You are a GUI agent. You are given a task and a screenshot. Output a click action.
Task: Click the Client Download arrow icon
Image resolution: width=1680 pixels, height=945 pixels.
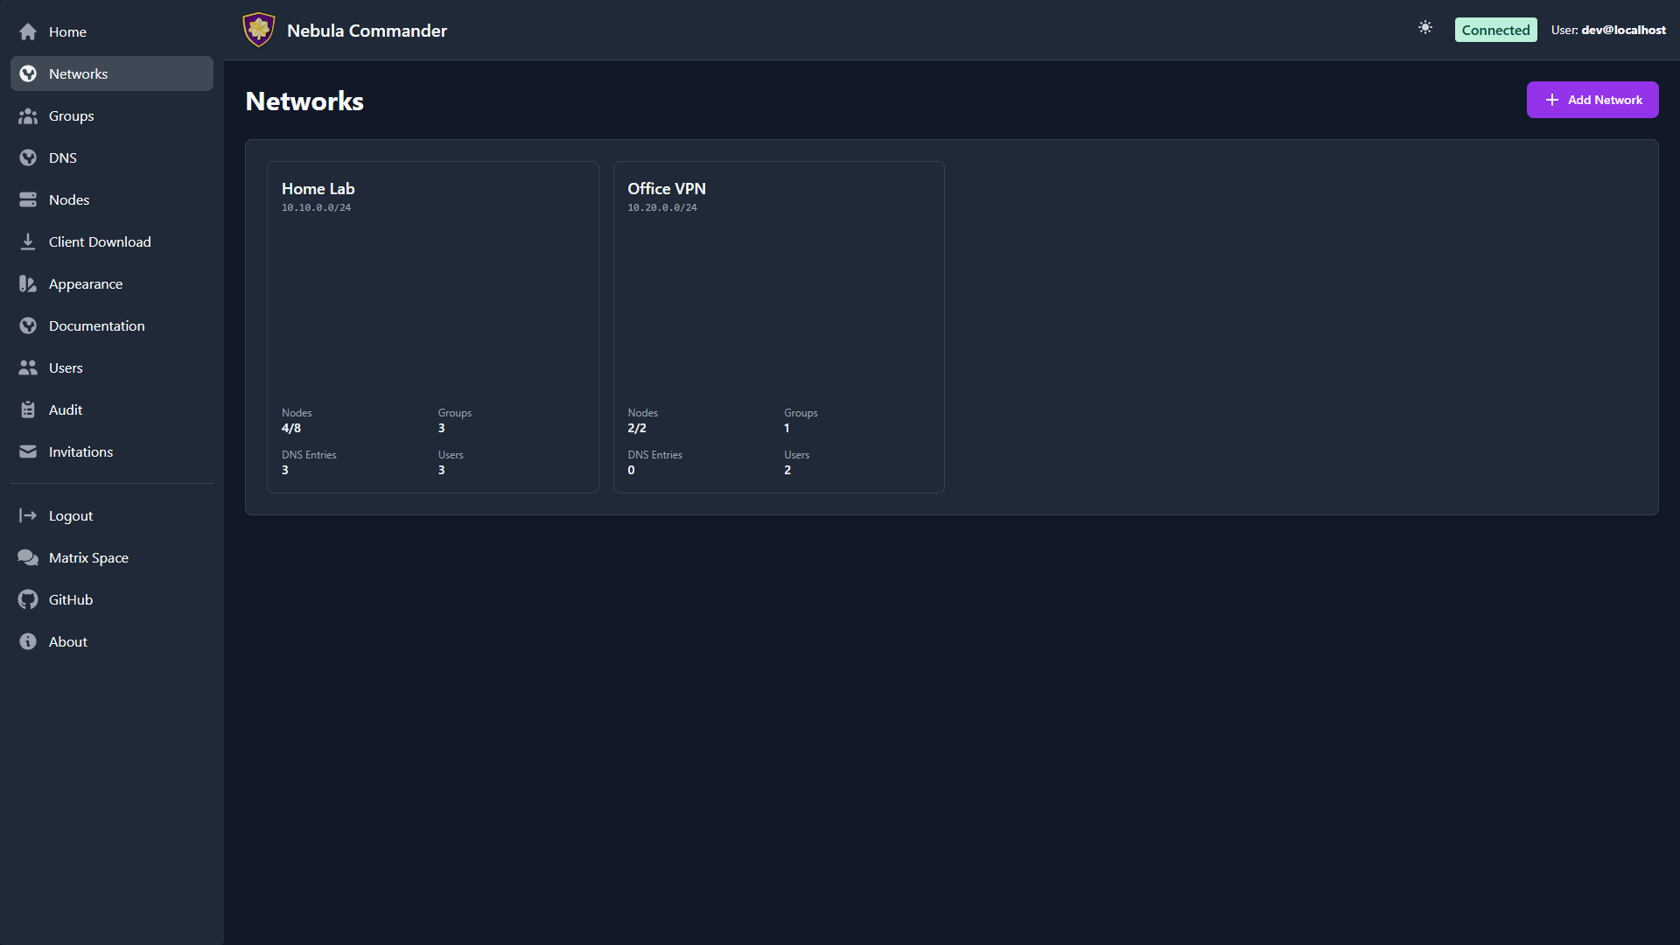pos(28,241)
